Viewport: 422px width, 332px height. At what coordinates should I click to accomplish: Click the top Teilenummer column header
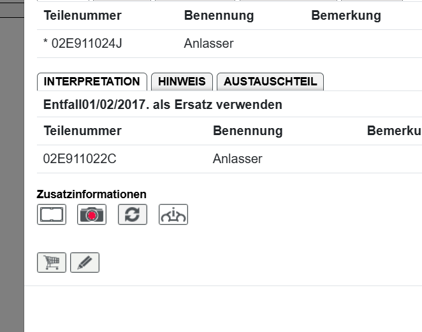(x=82, y=16)
